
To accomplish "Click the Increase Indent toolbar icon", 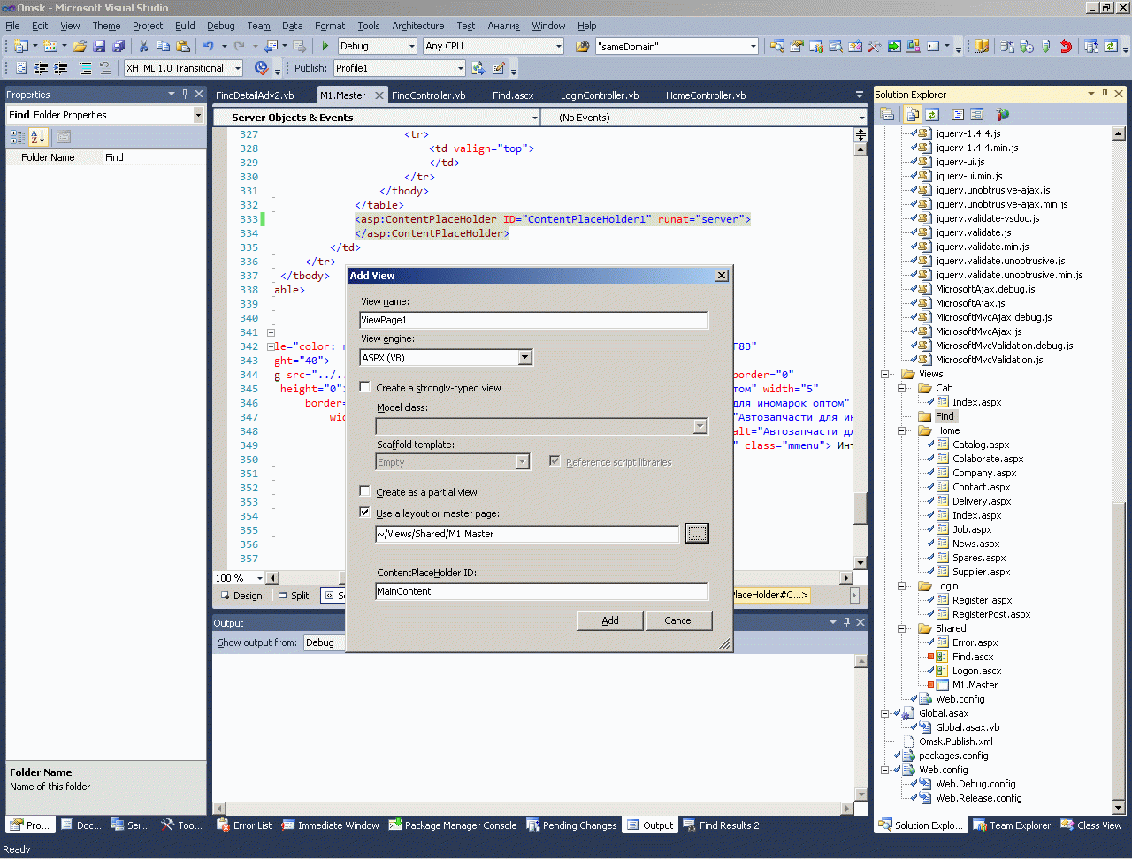I will point(61,68).
